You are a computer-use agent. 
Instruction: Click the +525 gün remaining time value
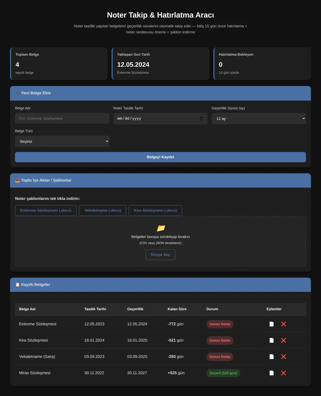click(x=176, y=373)
